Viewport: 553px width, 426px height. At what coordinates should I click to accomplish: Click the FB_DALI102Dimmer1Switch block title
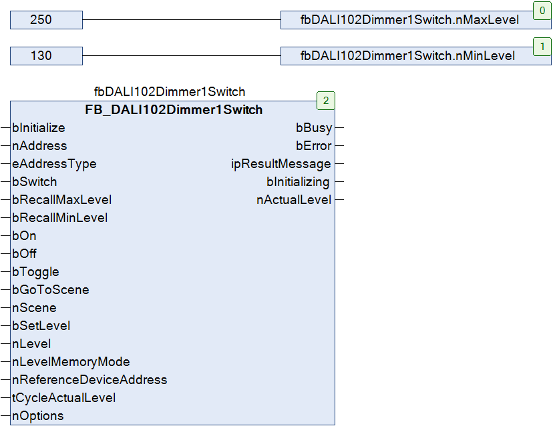pos(174,110)
